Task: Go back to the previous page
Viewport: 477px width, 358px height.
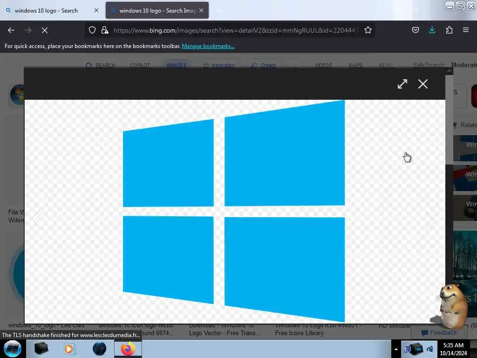Action: pyautogui.click(x=11, y=30)
